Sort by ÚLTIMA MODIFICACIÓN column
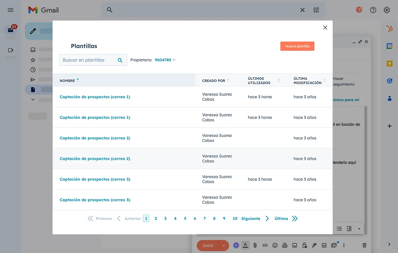Viewport: 398px width, 253px height. coord(309,81)
